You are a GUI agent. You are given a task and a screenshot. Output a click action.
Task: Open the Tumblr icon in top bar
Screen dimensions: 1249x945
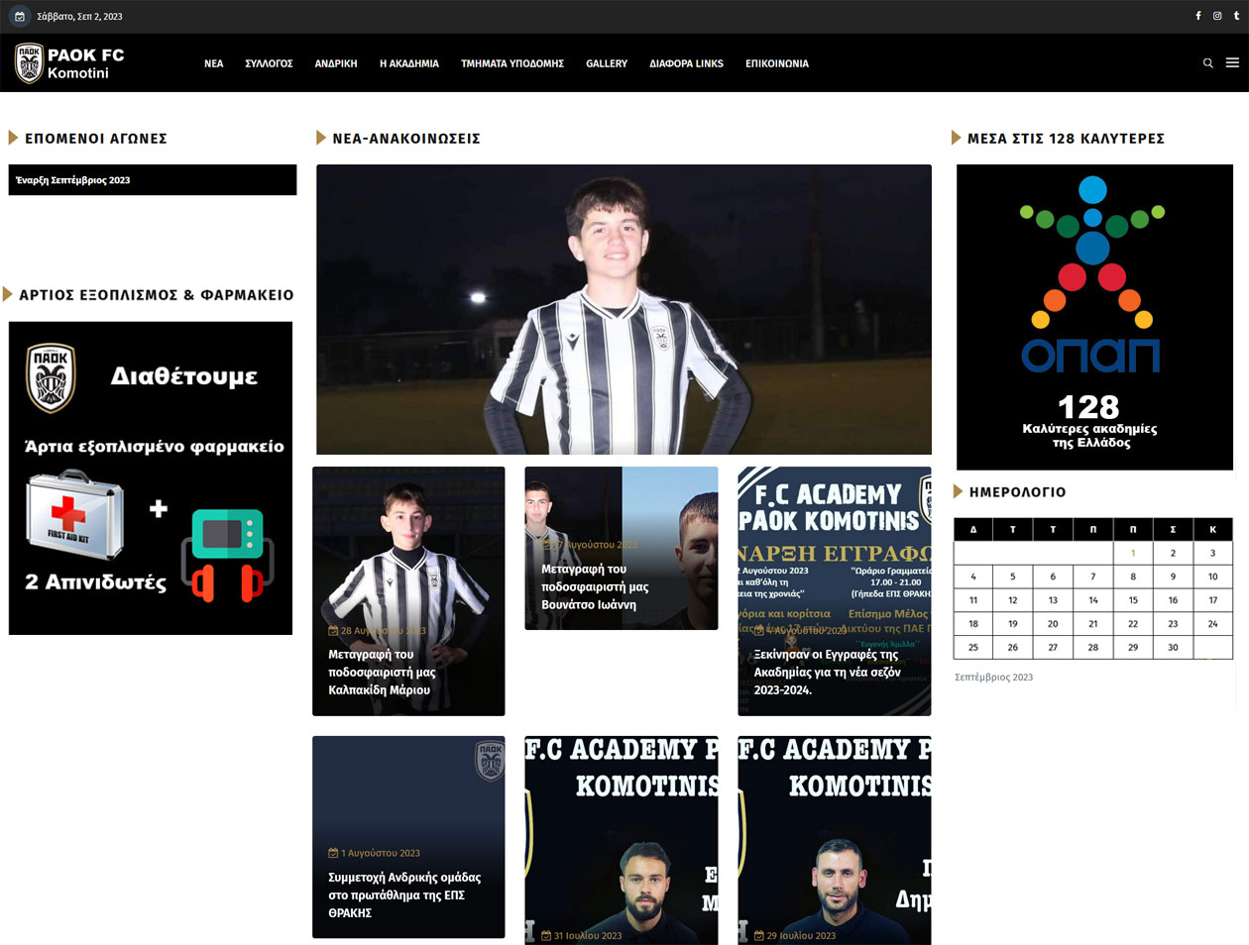pos(1236,16)
